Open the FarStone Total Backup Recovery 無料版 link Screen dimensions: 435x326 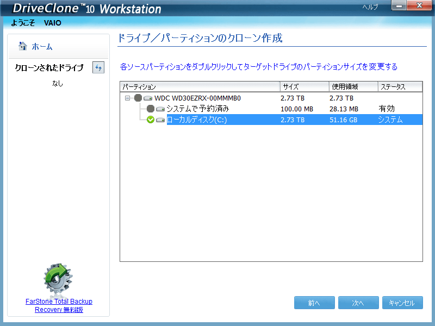[x=59, y=305]
